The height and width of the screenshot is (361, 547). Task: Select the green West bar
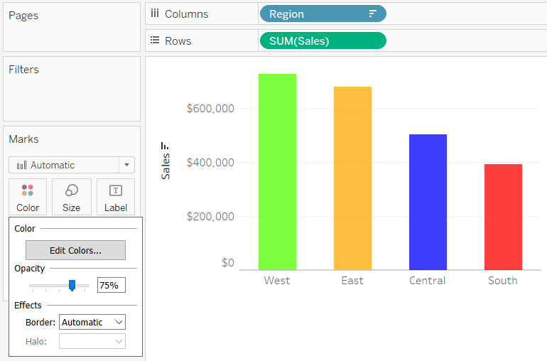(x=277, y=172)
